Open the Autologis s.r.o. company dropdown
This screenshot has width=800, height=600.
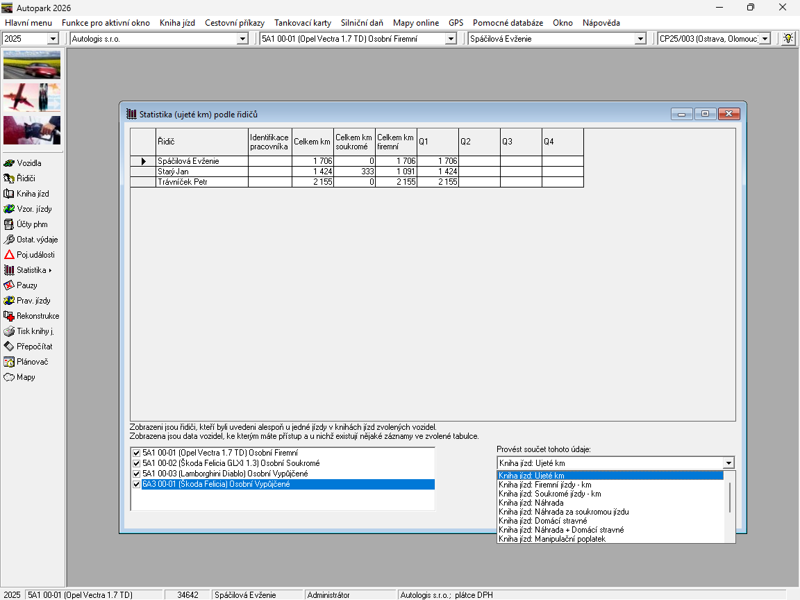click(242, 39)
